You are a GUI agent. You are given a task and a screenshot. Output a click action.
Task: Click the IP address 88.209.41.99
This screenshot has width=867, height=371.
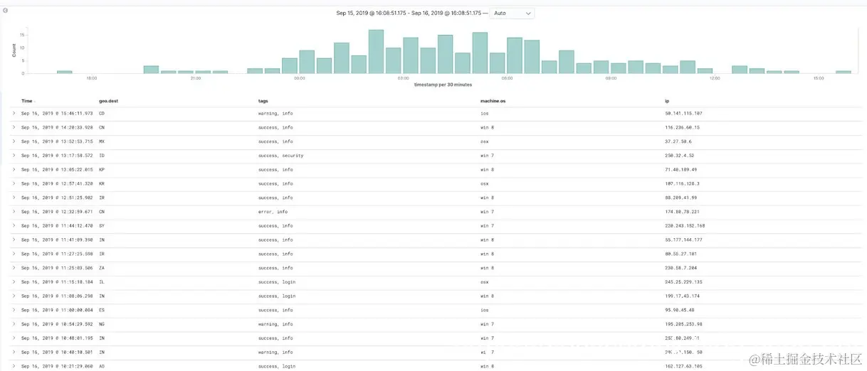pos(681,198)
